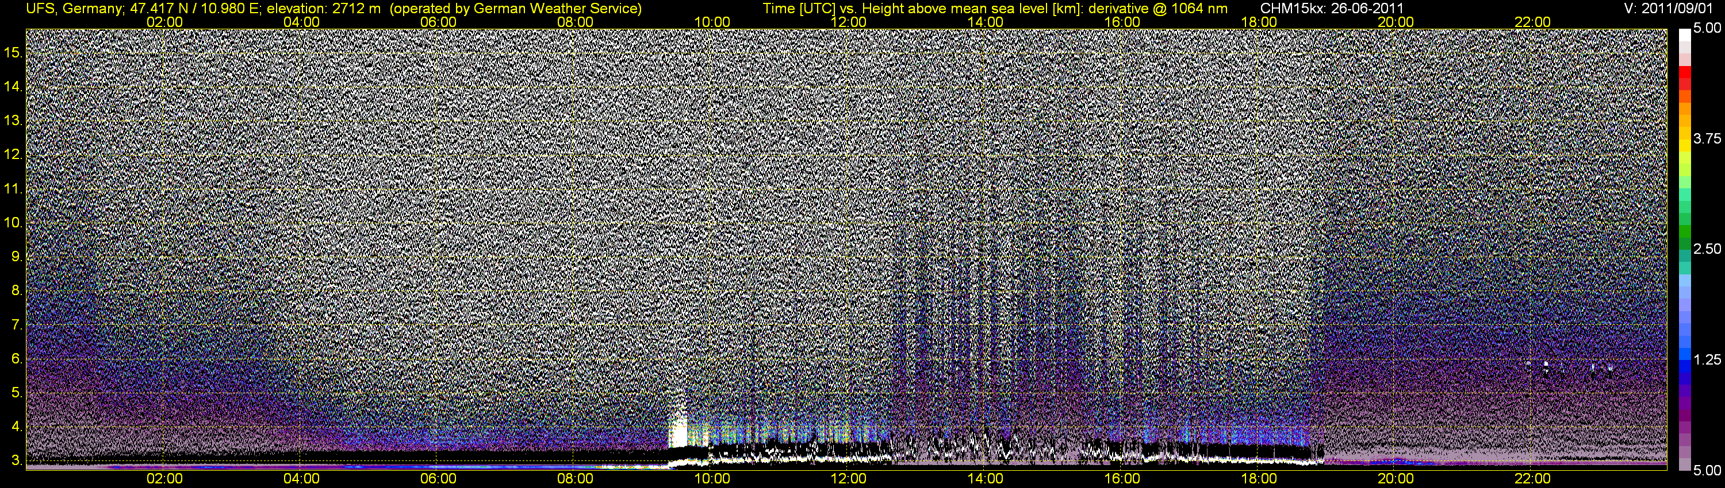Click '08:00' on the bottom time axis
Screen dimensions: 1725x488
[x=575, y=479]
